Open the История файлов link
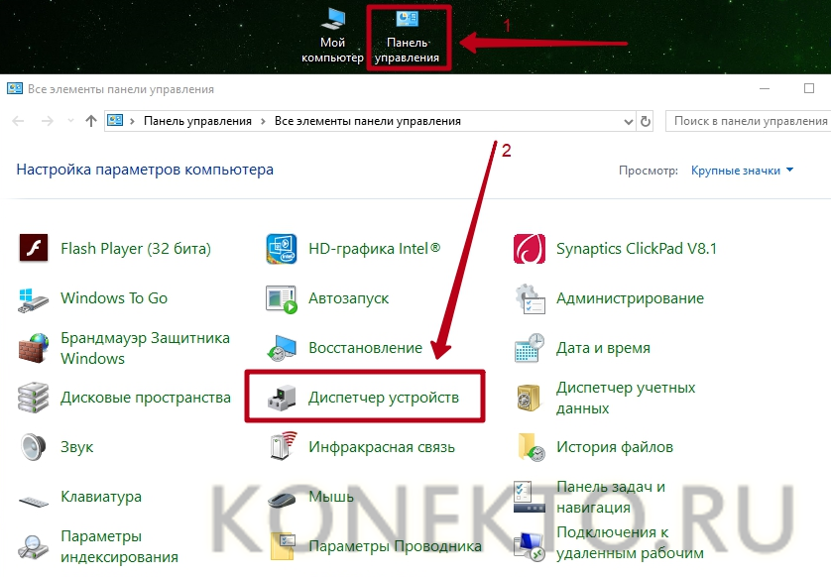 pyautogui.click(x=614, y=447)
